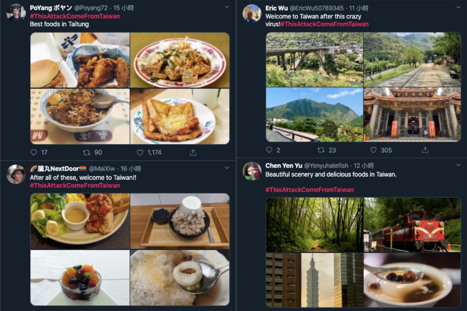467x311 pixels.
Task: Open options chevron on Chen Yen Yu's tweet
Action: (458, 165)
